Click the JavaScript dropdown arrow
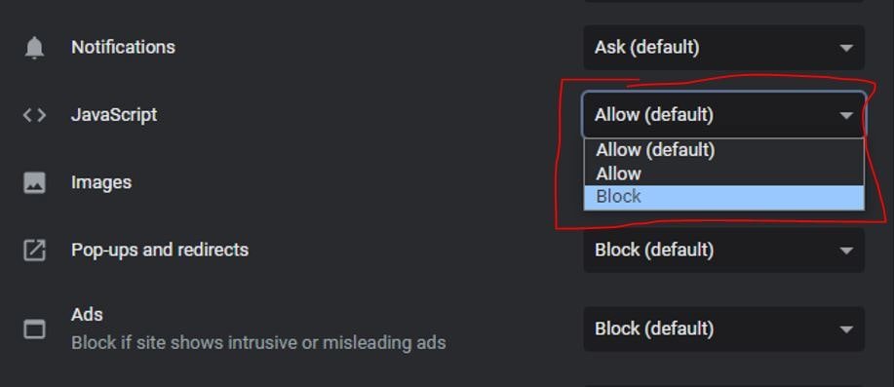This screenshot has height=387, width=894. click(x=846, y=116)
